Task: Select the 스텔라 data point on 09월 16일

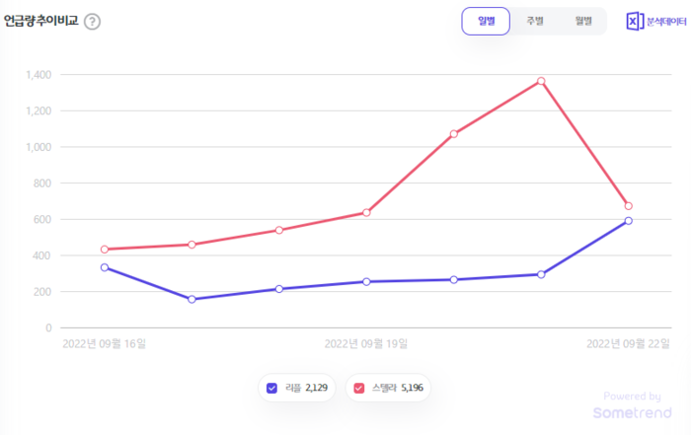Action: [105, 250]
